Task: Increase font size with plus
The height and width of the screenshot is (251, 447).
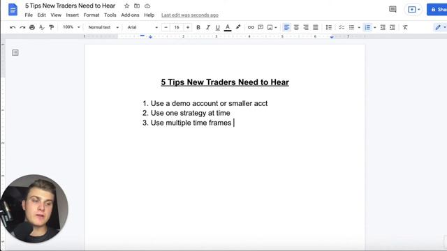Action: [x=188, y=27]
